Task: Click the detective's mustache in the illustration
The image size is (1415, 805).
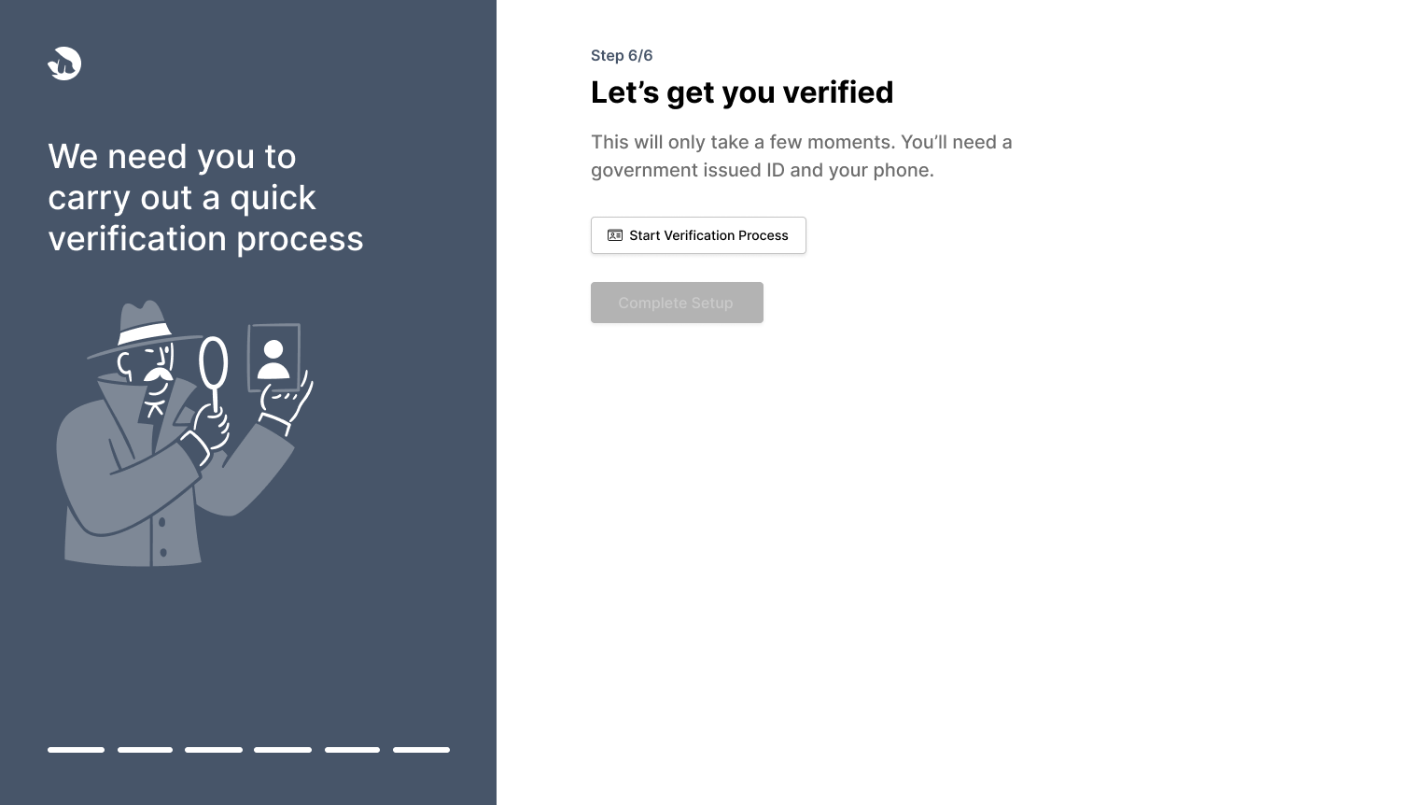Action: (159, 376)
